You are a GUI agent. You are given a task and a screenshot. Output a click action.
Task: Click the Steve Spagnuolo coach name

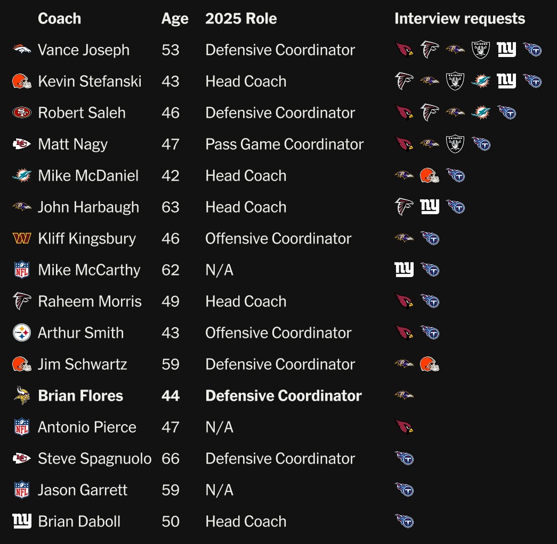click(x=94, y=459)
